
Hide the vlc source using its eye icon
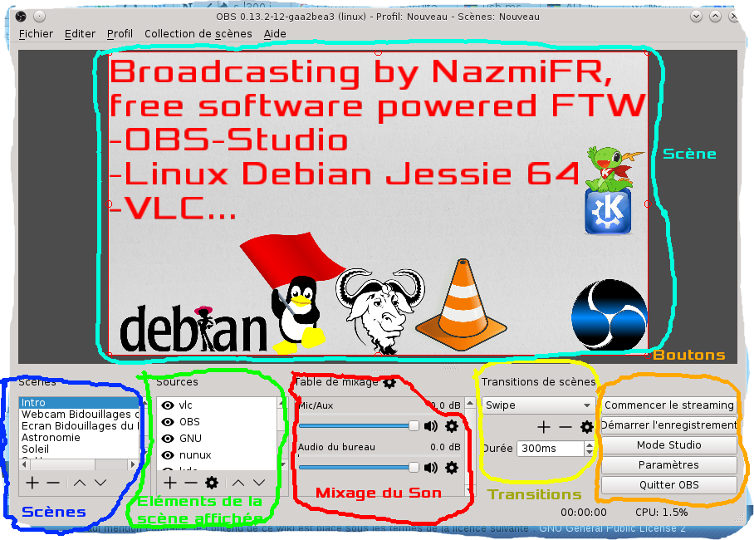pyautogui.click(x=168, y=405)
